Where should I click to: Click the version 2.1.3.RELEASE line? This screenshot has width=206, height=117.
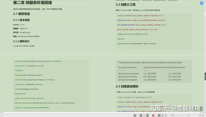tap(29, 66)
